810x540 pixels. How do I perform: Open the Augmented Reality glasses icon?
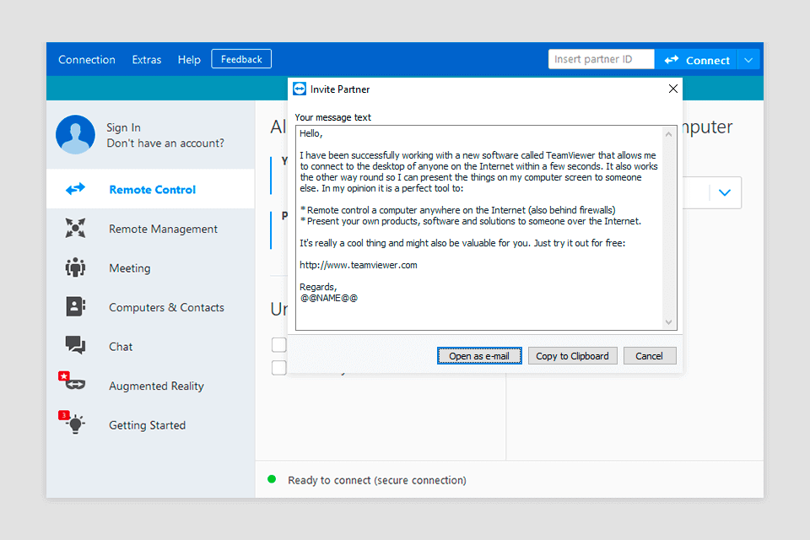coord(72,381)
